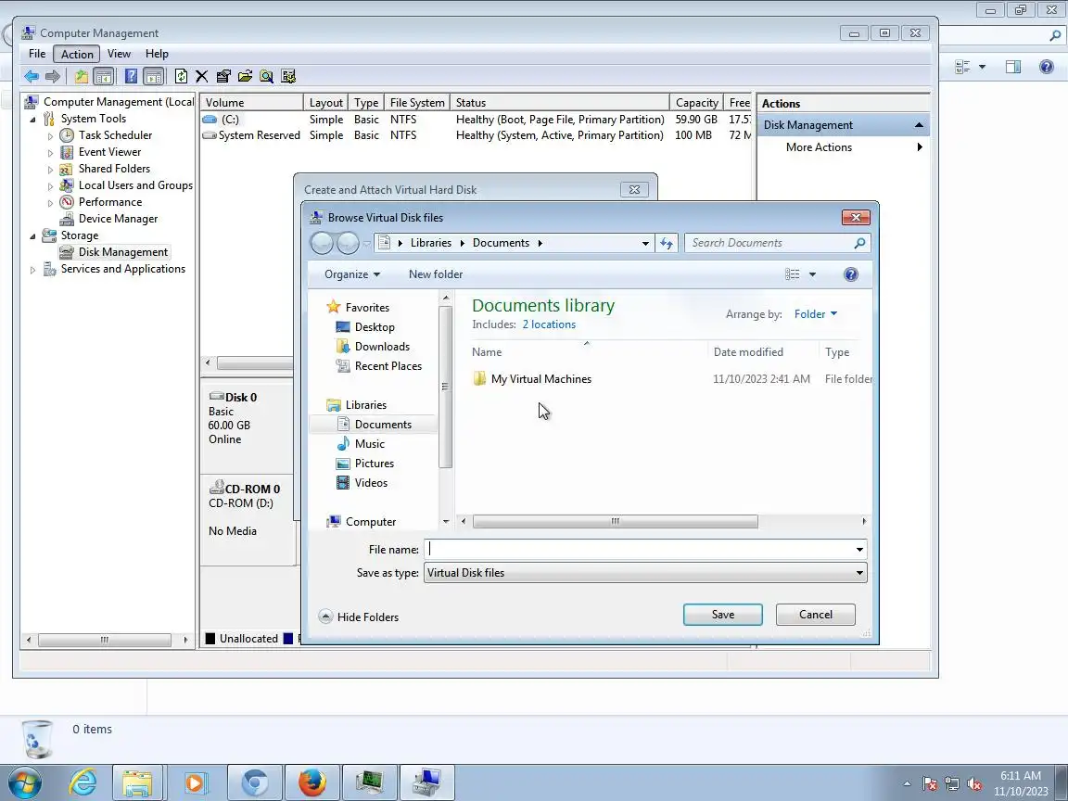This screenshot has width=1068, height=801.
Task: Click the Recycle Bin icon
Action: point(37,739)
